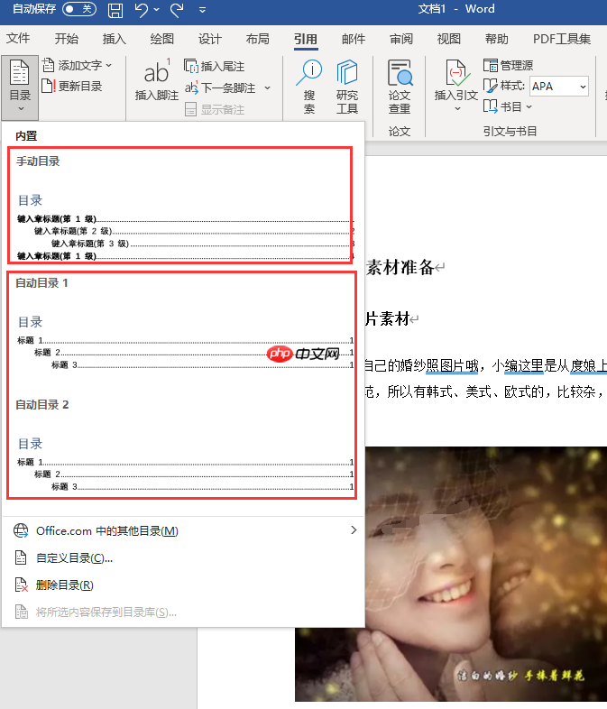The width and height of the screenshot is (607, 709).
Task: Click 管理源 manage sources icon
Action: click(x=491, y=66)
